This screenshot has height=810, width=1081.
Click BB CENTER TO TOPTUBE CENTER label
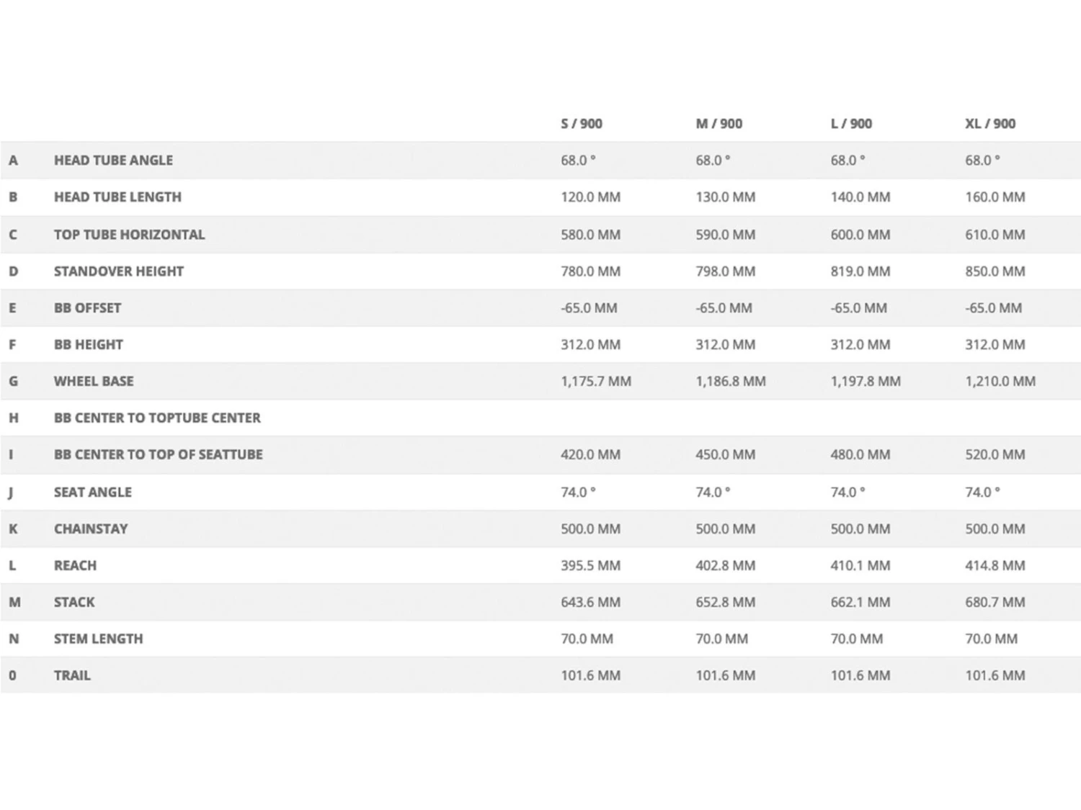click(x=157, y=418)
